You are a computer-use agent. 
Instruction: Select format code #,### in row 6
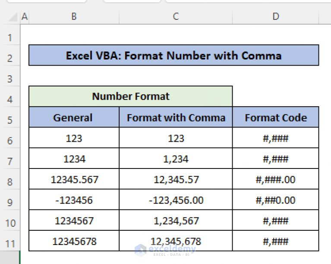click(x=275, y=138)
